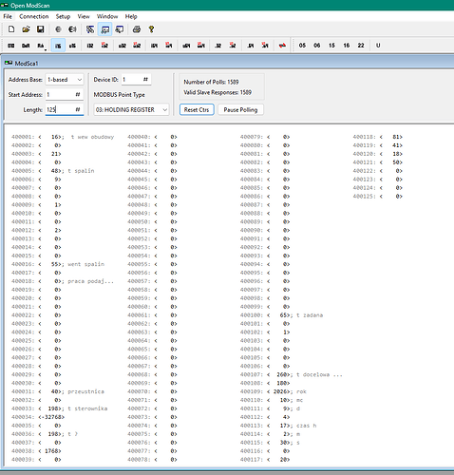Click the 15 function code button

[331, 46]
